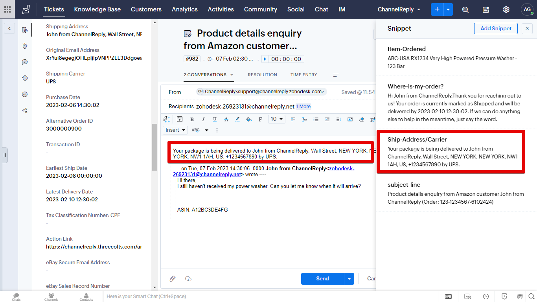This screenshot has width=537, height=302.
Task: Click the Add Snippet button
Action: pos(496,28)
